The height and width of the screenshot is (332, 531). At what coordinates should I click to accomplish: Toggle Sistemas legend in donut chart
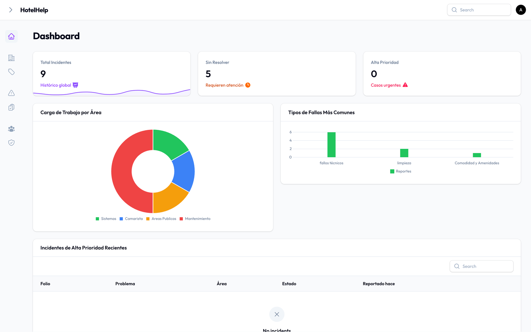[x=106, y=219]
